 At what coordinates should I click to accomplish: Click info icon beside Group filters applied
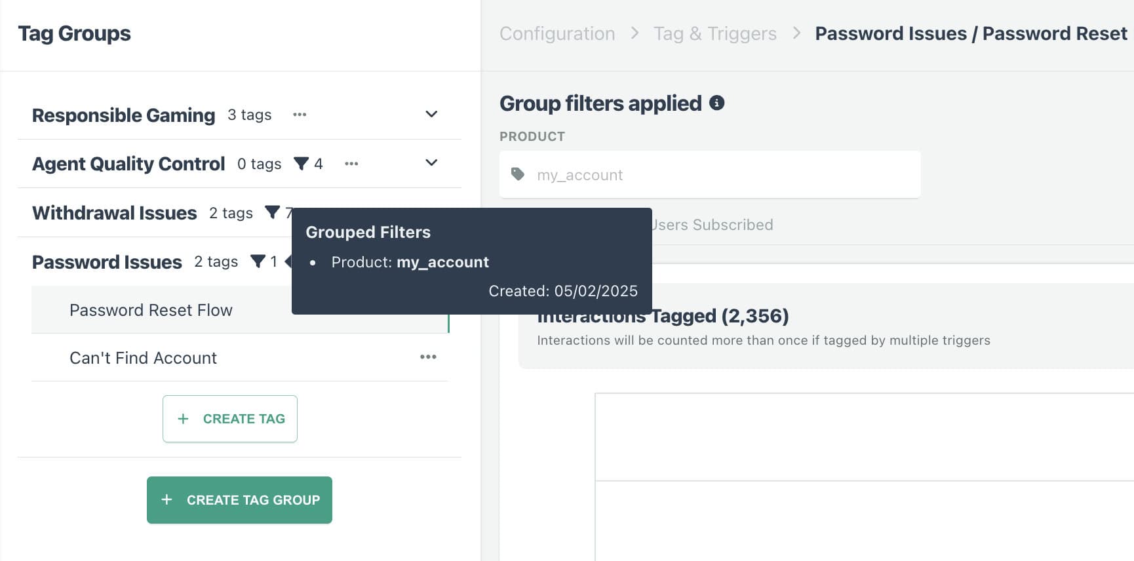coord(717,103)
